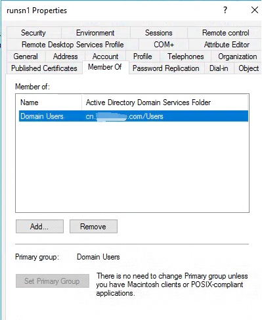
Task: Open Remote Desktop Services Profile tab
Action: point(73,45)
